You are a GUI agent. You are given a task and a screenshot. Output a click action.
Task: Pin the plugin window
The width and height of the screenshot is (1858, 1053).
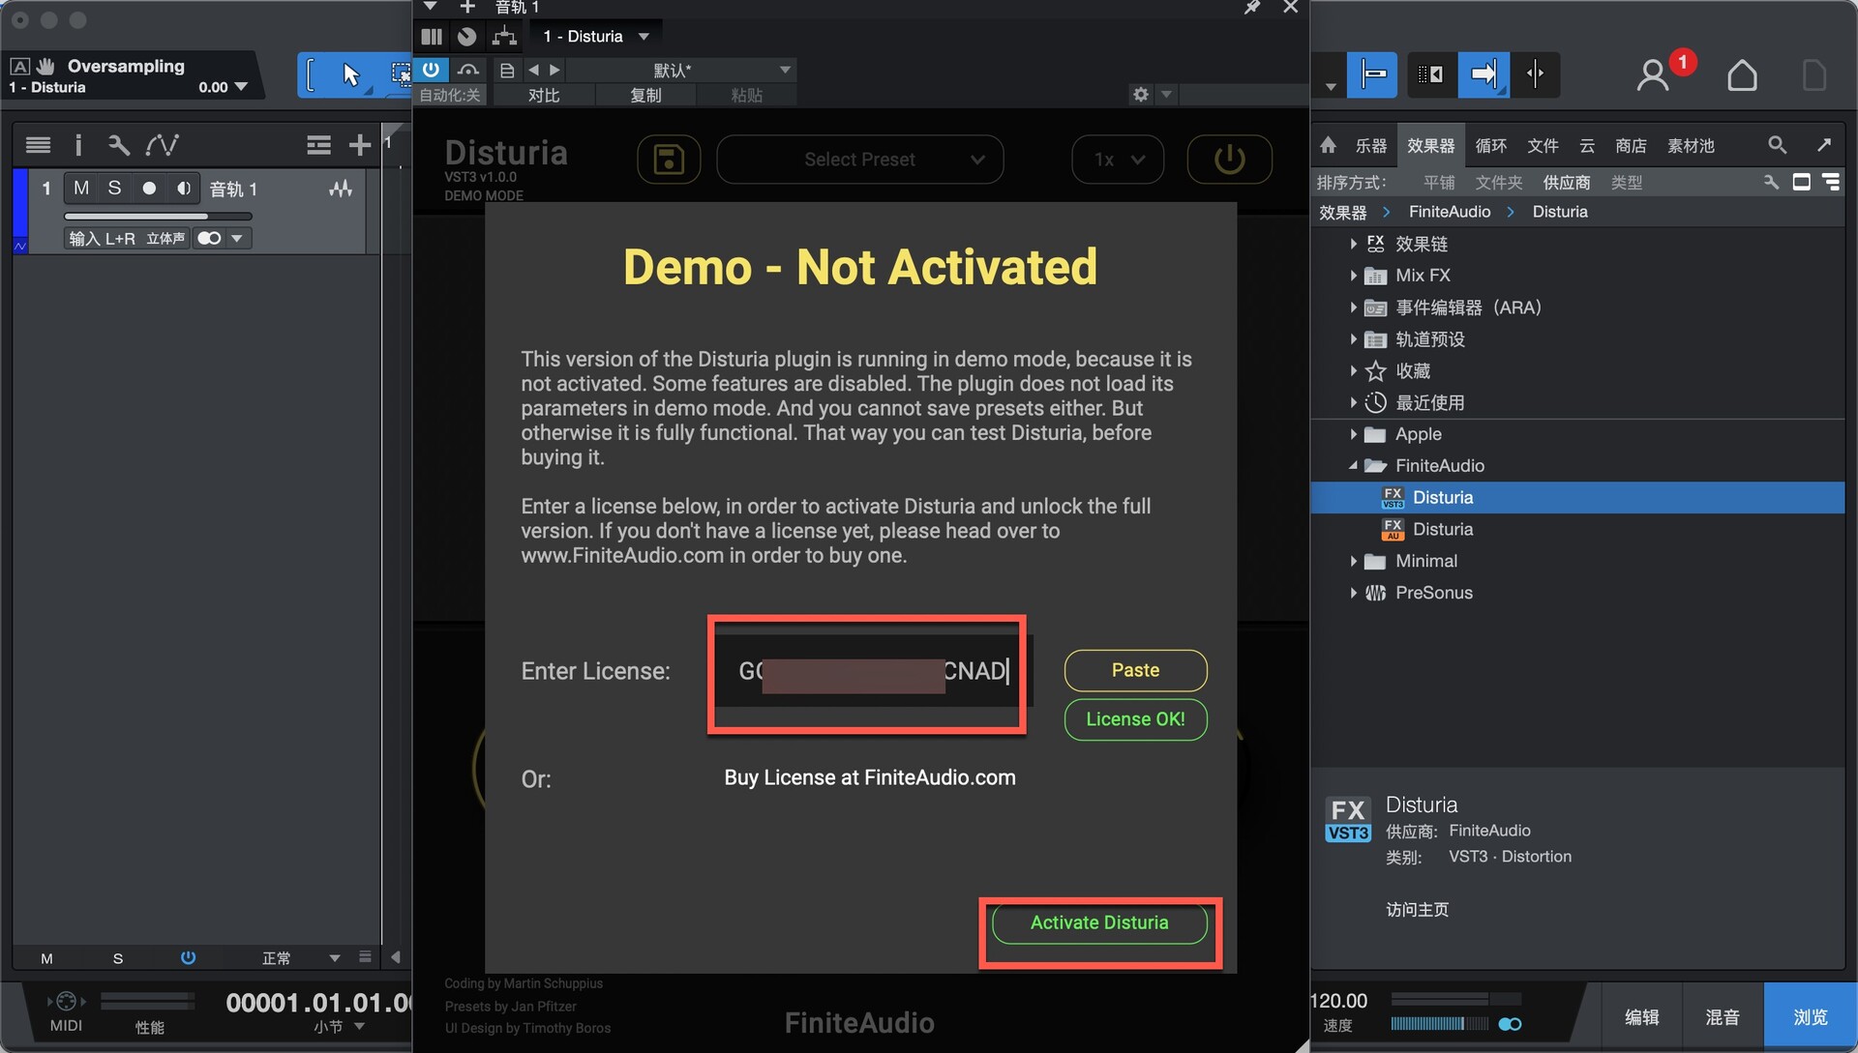point(1251,8)
